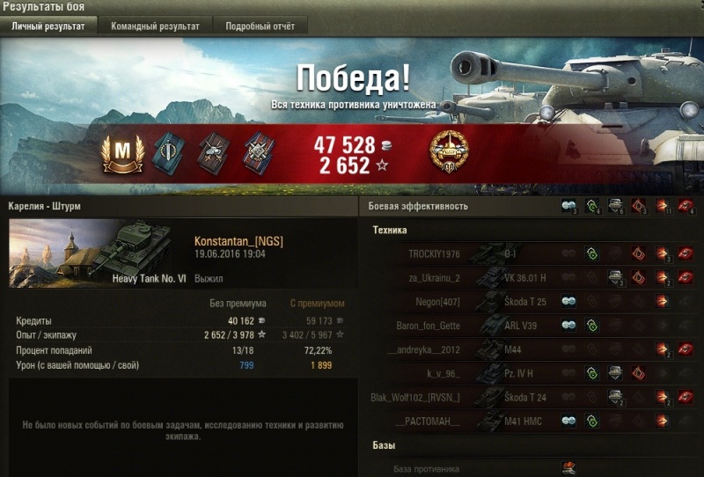Click damage icon on Blak_Wolf102 row
The width and height of the screenshot is (704, 477).
tap(663, 397)
